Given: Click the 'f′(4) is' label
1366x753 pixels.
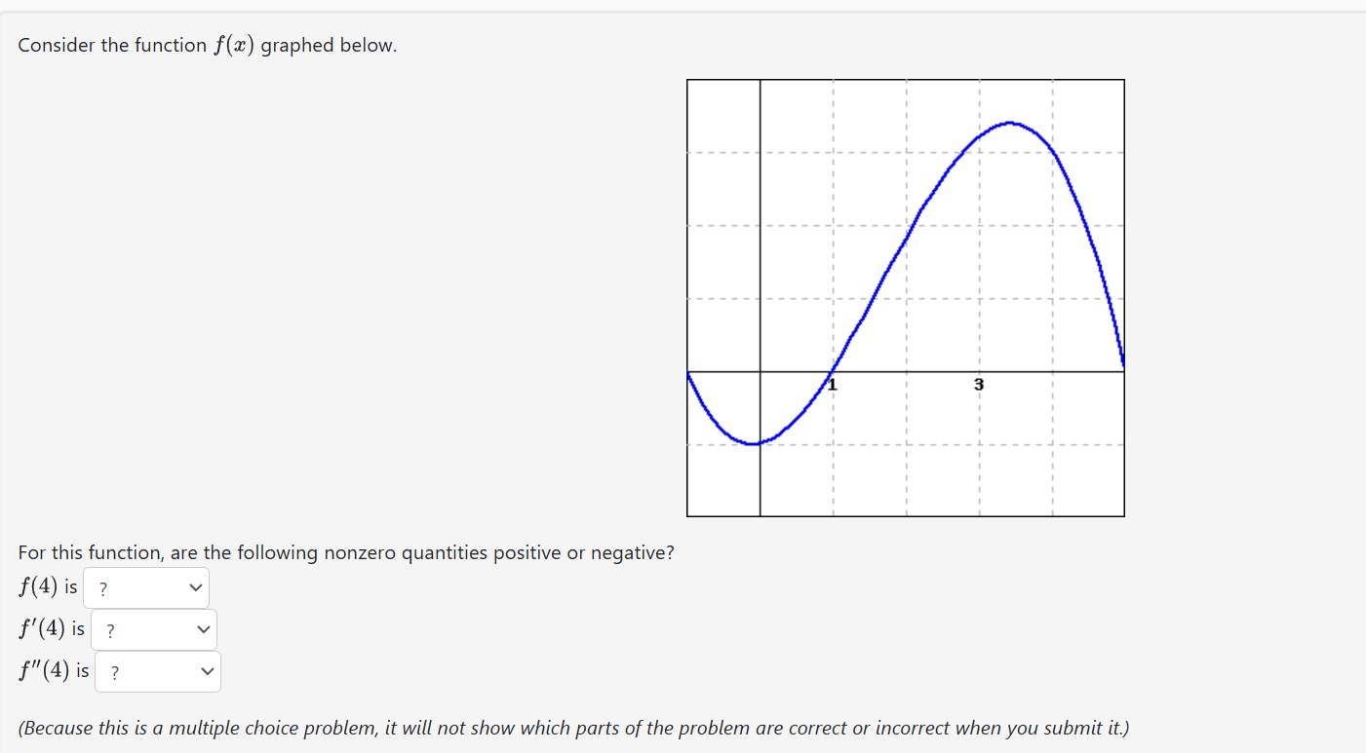Looking at the screenshot, I should [x=52, y=629].
